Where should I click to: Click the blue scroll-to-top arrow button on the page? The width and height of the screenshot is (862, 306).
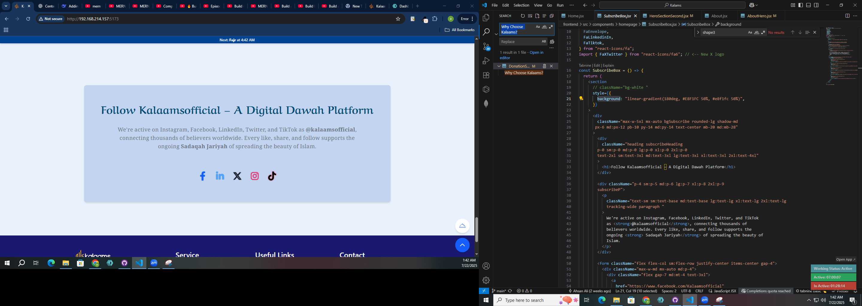pos(462,245)
